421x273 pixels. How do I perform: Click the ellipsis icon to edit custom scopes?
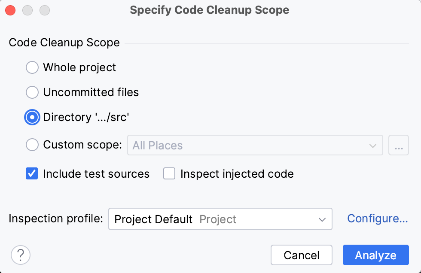[x=398, y=145]
